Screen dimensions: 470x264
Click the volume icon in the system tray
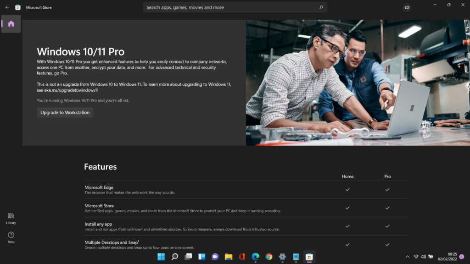click(424, 257)
